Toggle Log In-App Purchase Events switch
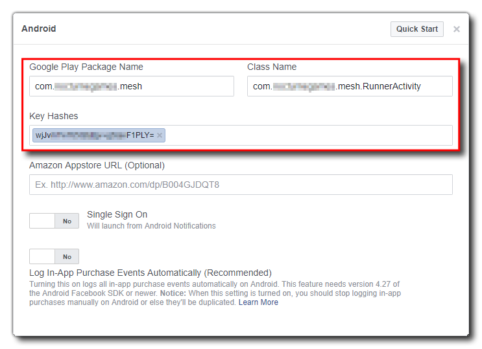Viewport: 482px width, 349px height. (54, 256)
